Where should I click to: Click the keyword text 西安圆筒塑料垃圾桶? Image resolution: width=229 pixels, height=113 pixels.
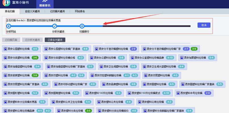coord(60,93)
